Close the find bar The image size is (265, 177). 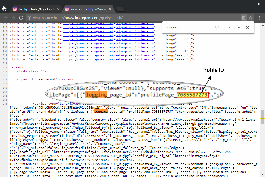pyautogui.click(x=248, y=27)
